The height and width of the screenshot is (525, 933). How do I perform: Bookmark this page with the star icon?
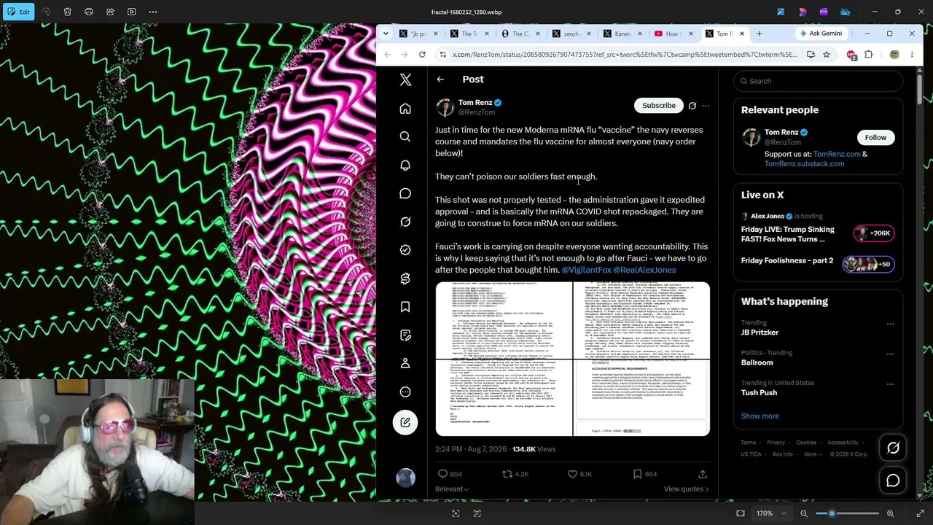coord(827,55)
